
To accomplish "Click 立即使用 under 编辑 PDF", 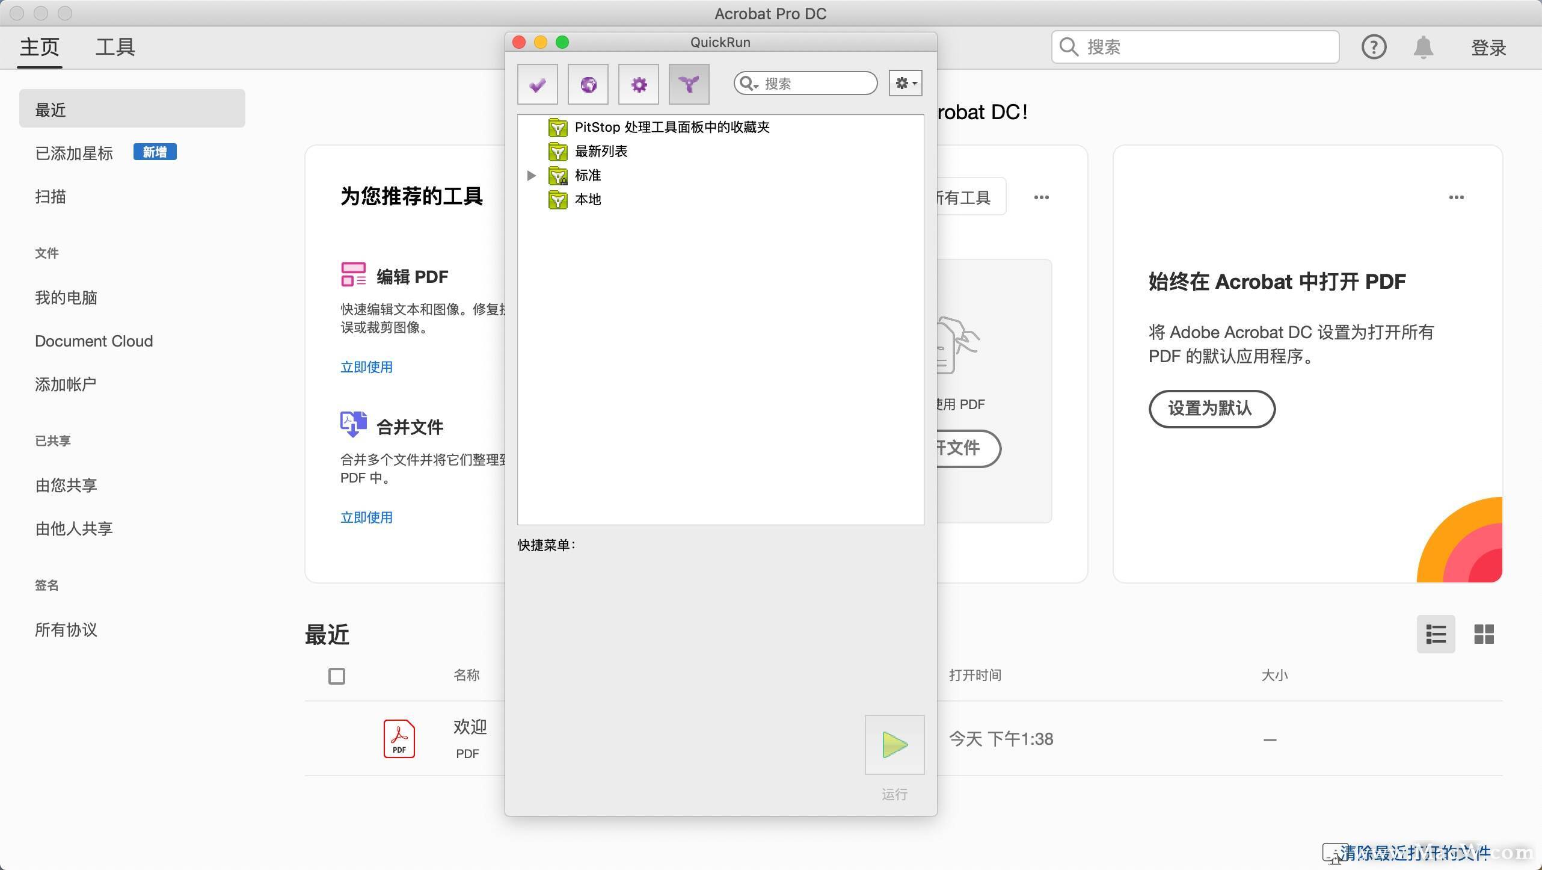I will coord(367,367).
